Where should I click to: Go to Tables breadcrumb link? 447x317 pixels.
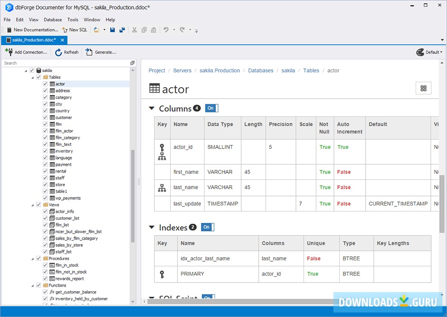tap(311, 71)
